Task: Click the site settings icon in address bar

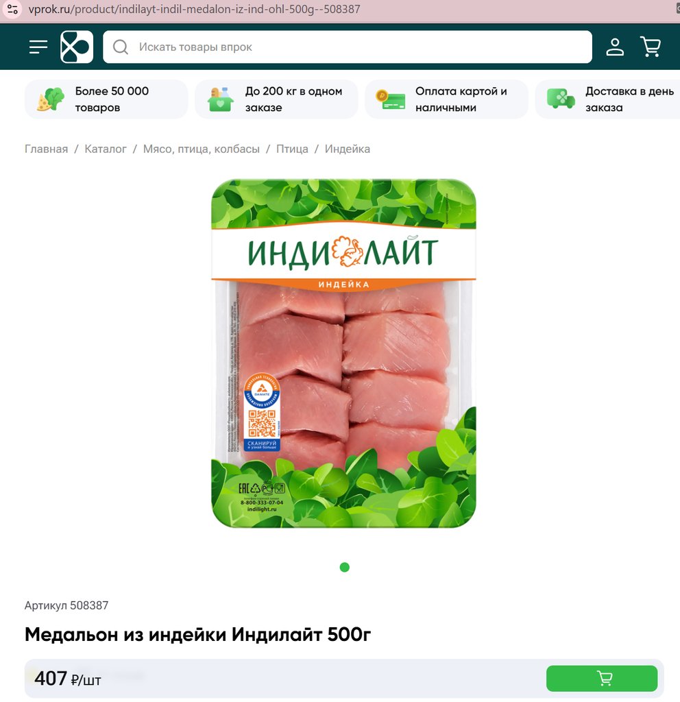Action: click(x=12, y=9)
